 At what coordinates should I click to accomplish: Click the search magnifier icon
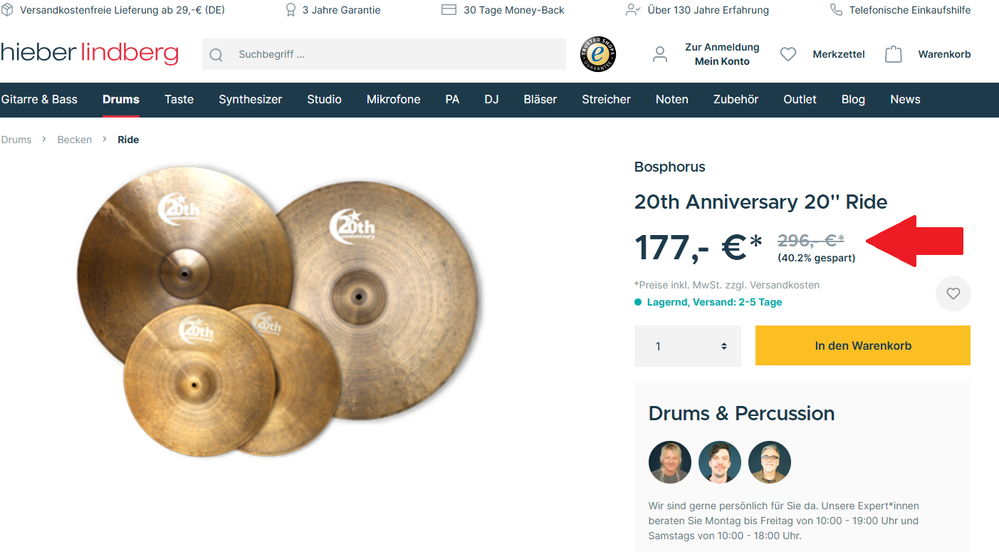(216, 55)
